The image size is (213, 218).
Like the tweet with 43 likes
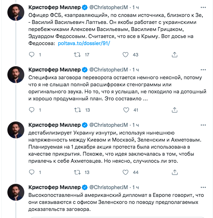[x=125, y=55]
